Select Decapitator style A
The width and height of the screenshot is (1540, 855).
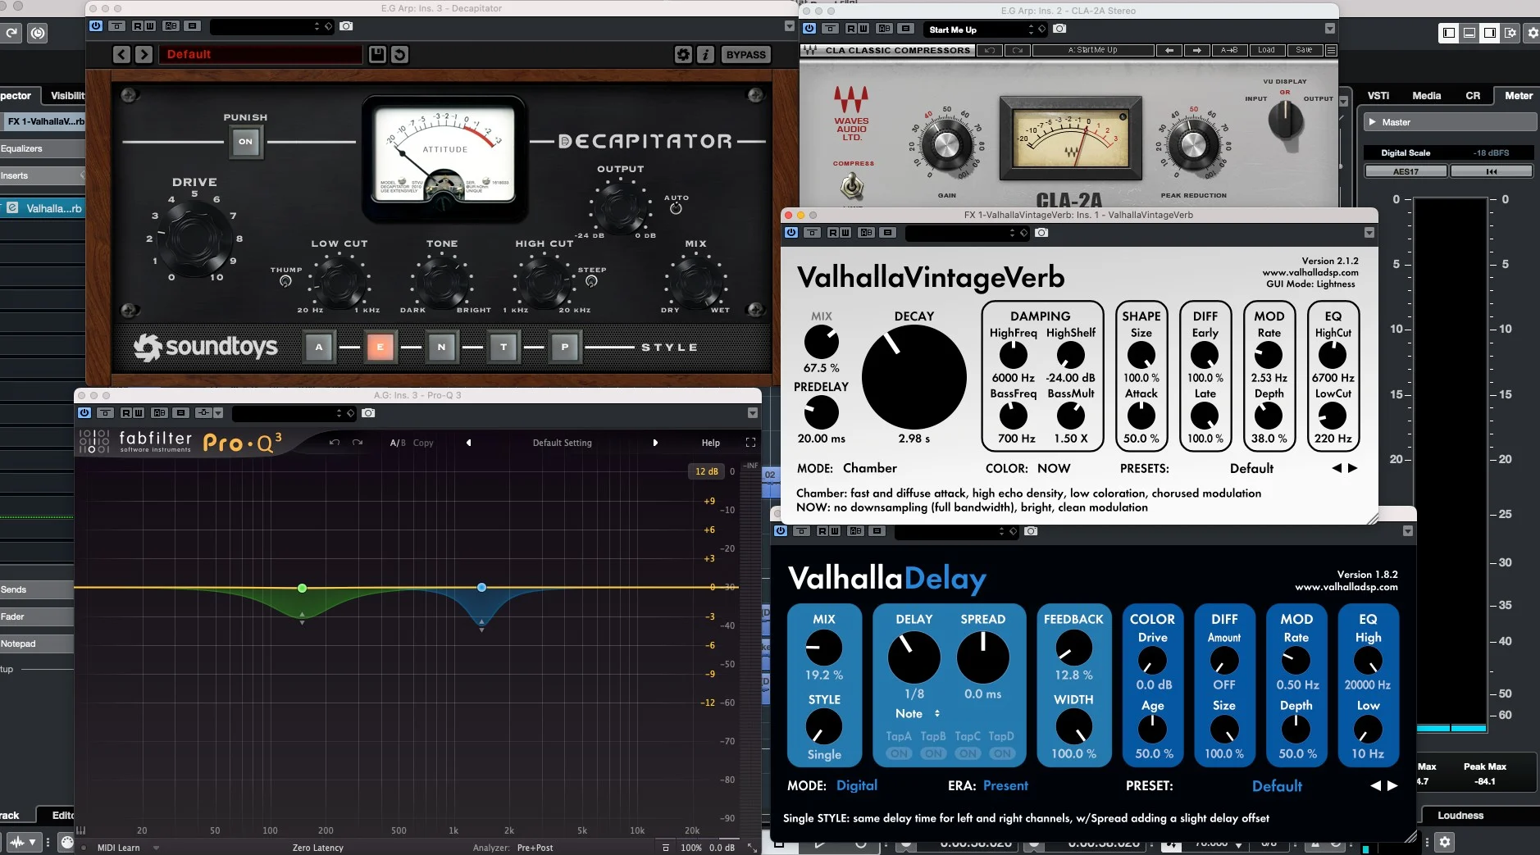tap(319, 347)
